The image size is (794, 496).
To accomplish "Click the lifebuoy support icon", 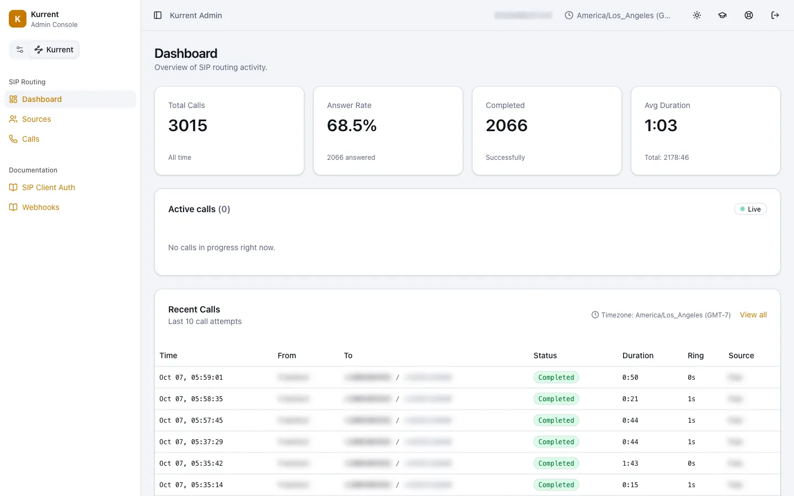I will click(x=749, y=15).
